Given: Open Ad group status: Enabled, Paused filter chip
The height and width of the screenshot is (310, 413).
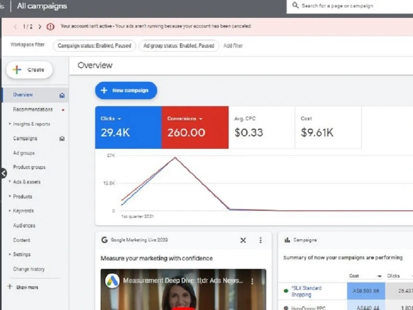Looking at the screenshot, I should pos(179,45).
